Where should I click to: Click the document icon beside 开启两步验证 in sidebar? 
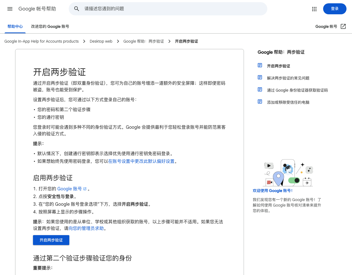260,65
